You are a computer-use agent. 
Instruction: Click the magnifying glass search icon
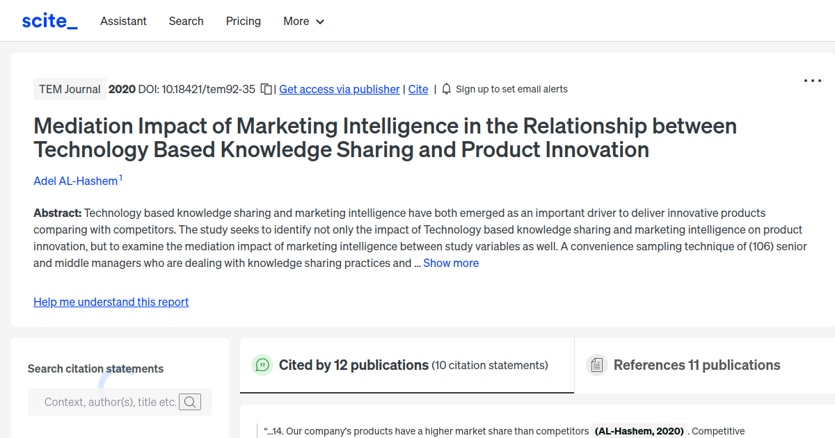point(190,402)
